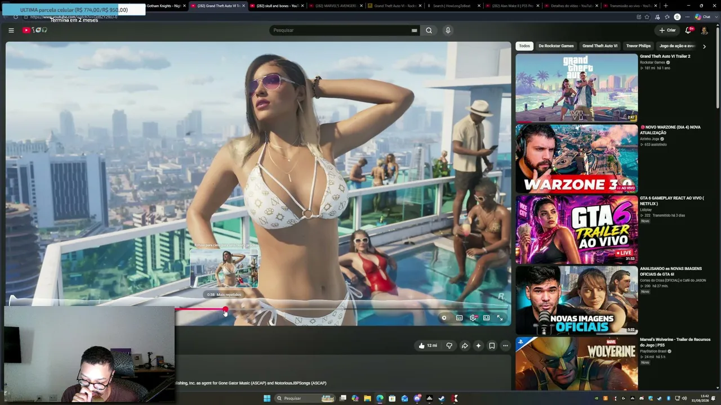Open a new browser tab
Viewport: 721px width, 405px height.
coord(666,6)
